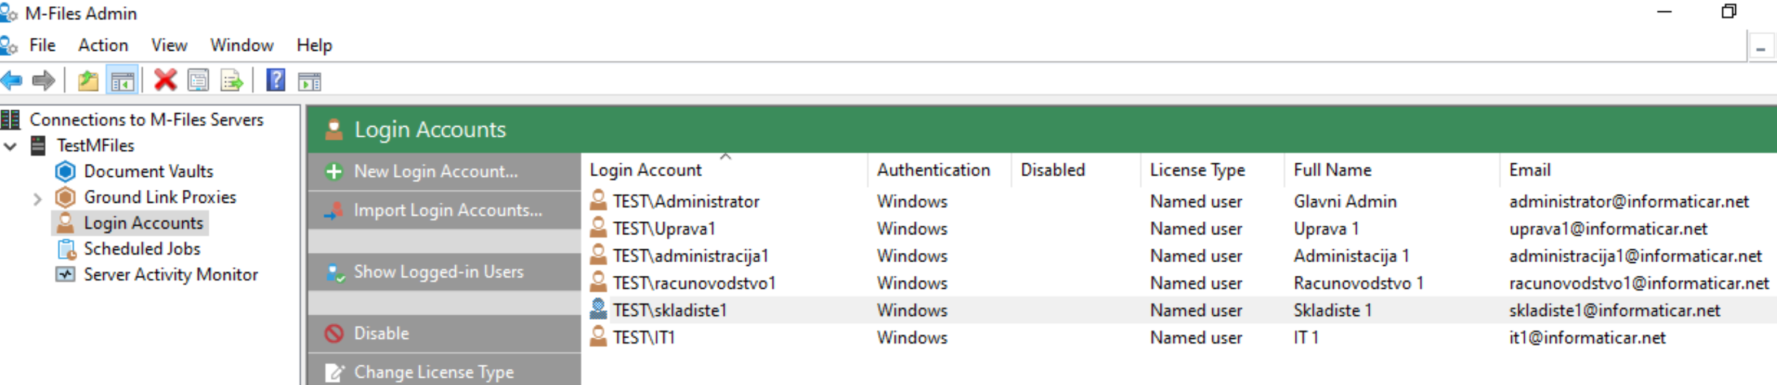Sort by the Login Account column header
Screen dimensions: 1777x385
[724, 169]
